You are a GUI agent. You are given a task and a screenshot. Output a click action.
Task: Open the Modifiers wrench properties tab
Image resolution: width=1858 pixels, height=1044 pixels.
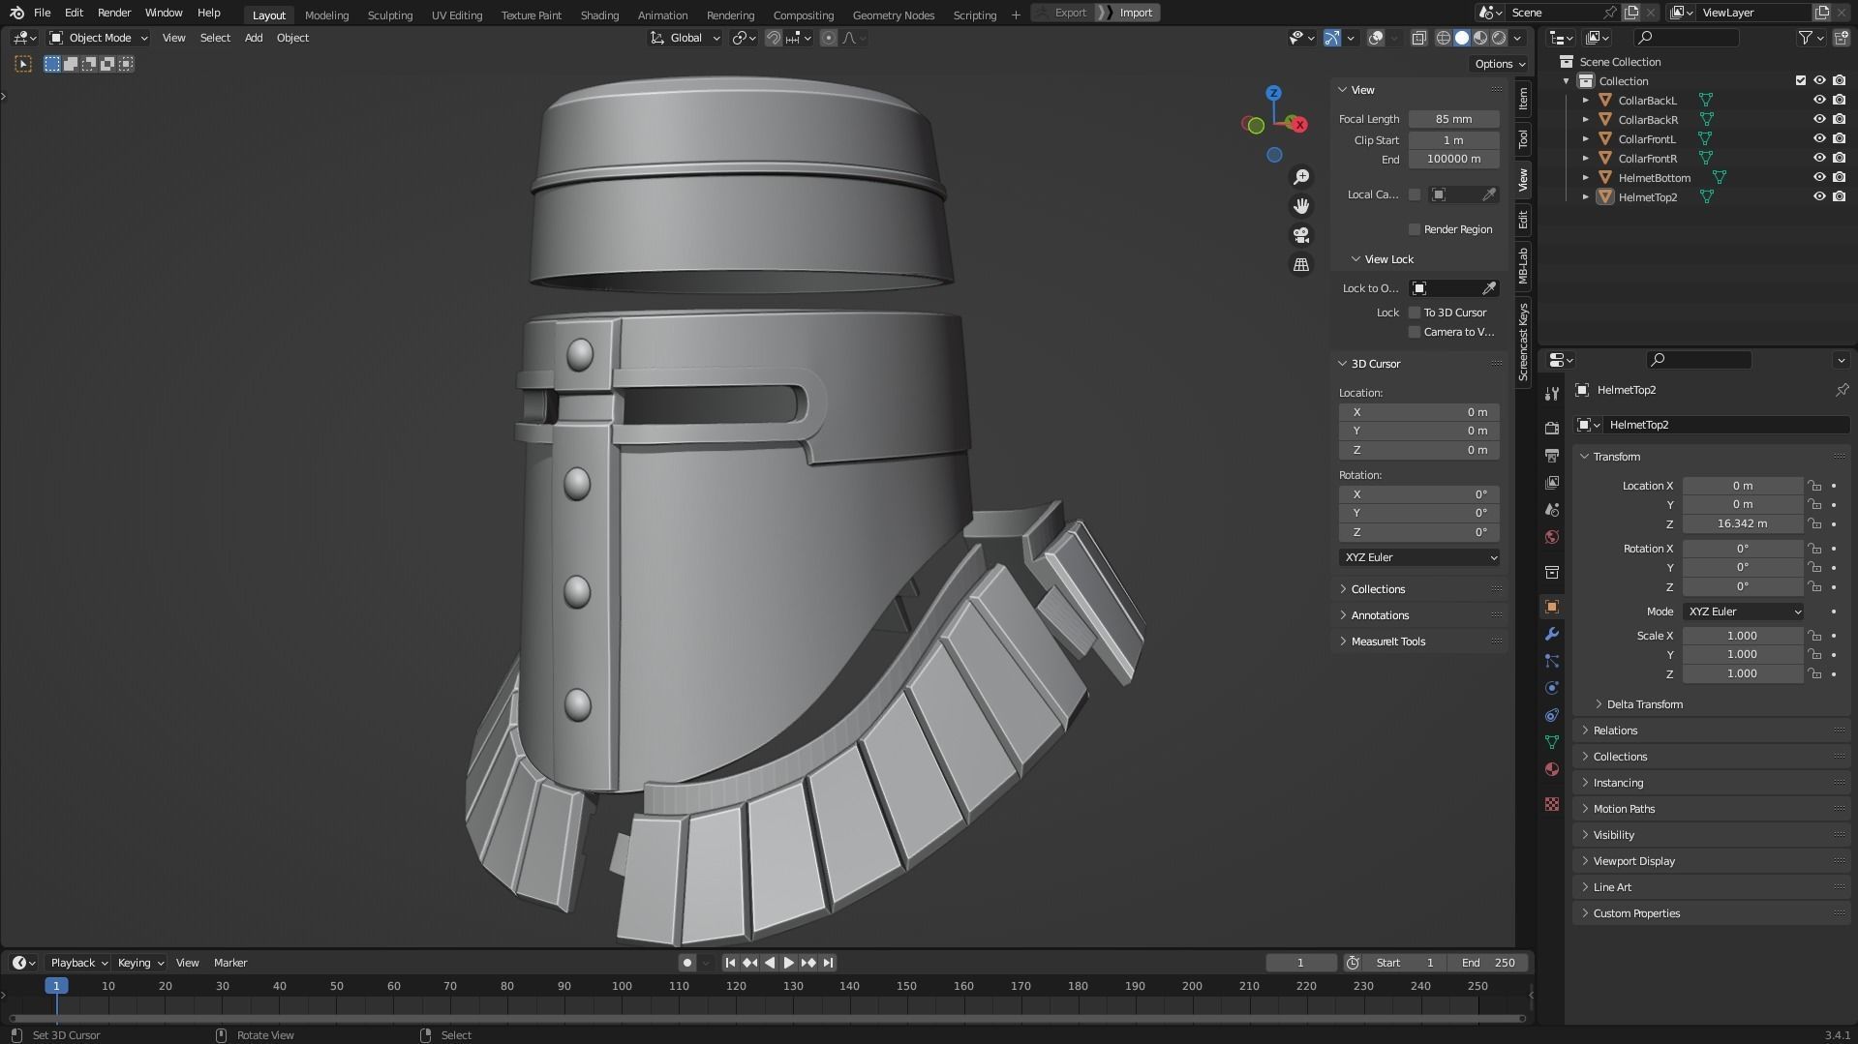coord(1552,634)
